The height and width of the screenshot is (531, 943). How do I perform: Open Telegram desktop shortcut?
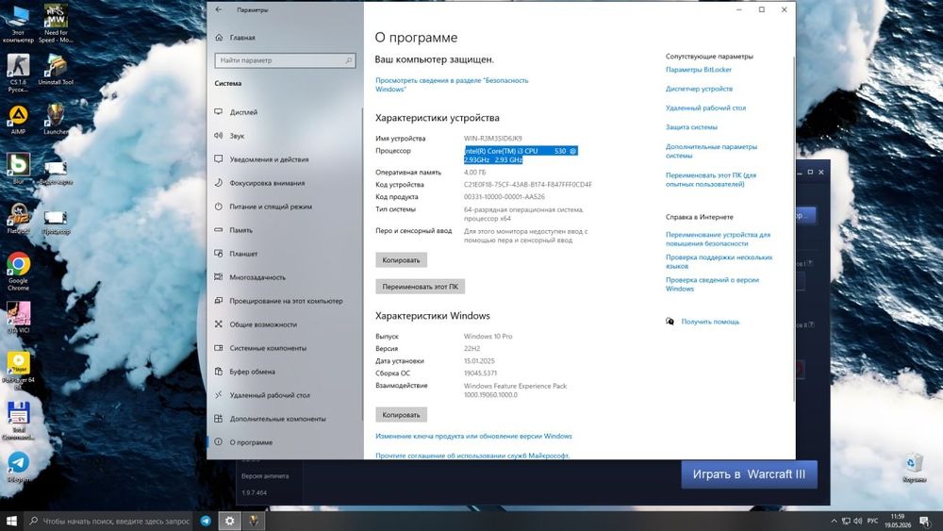point(18,467)
